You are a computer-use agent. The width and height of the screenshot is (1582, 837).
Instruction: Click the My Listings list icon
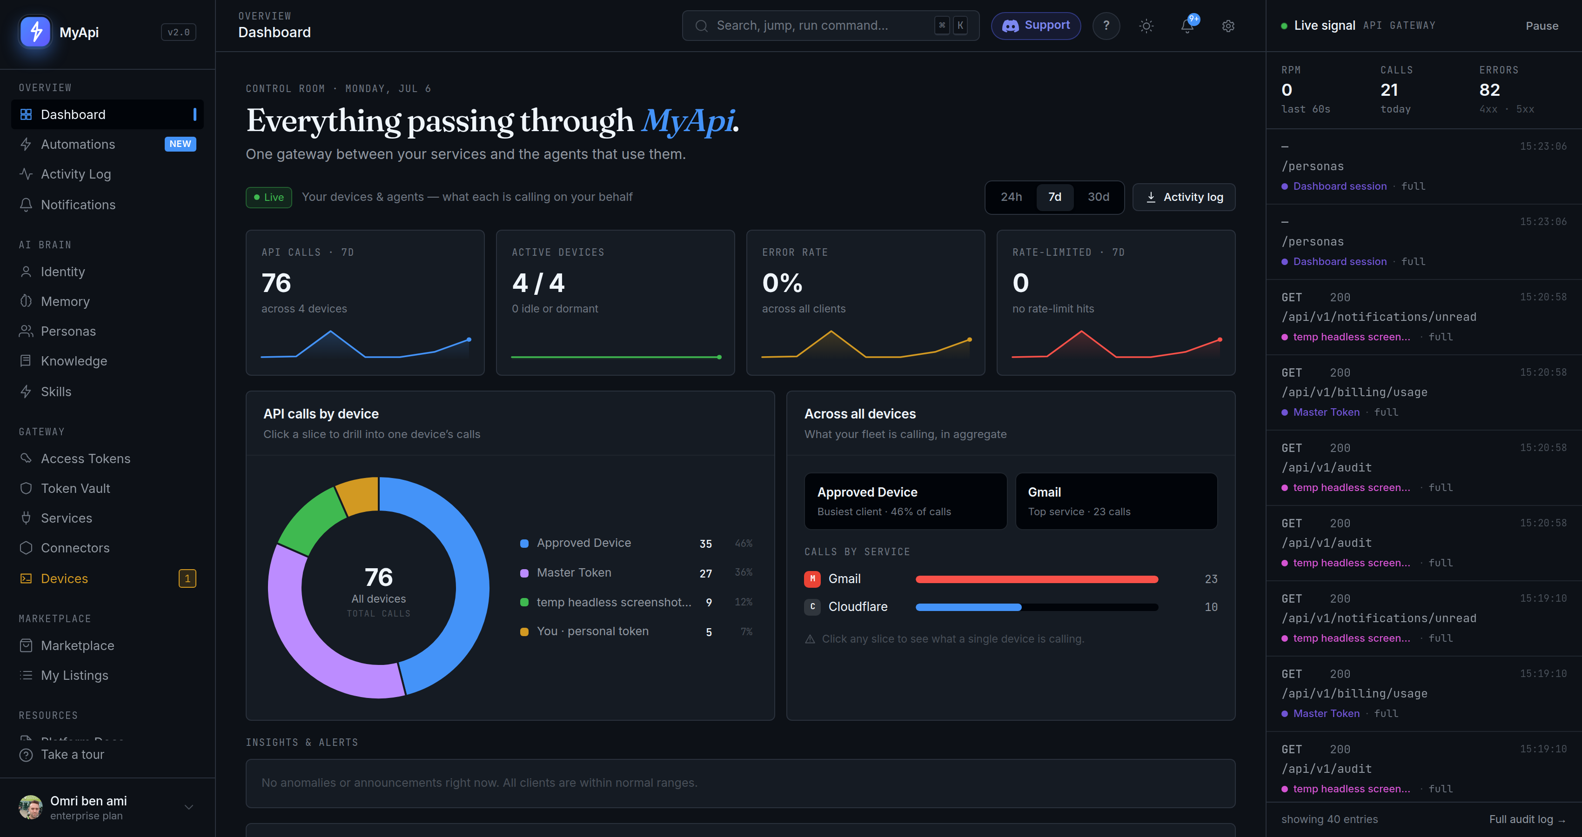26,675
